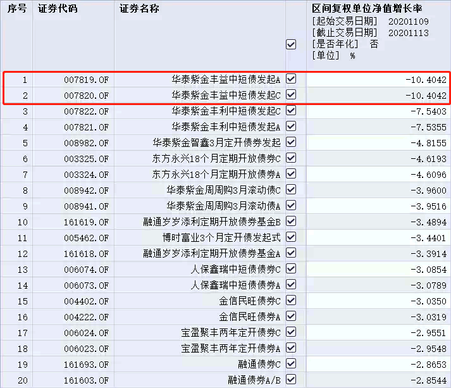
Task: Select security code 004402.OF
Action: [x=86, y=301]
